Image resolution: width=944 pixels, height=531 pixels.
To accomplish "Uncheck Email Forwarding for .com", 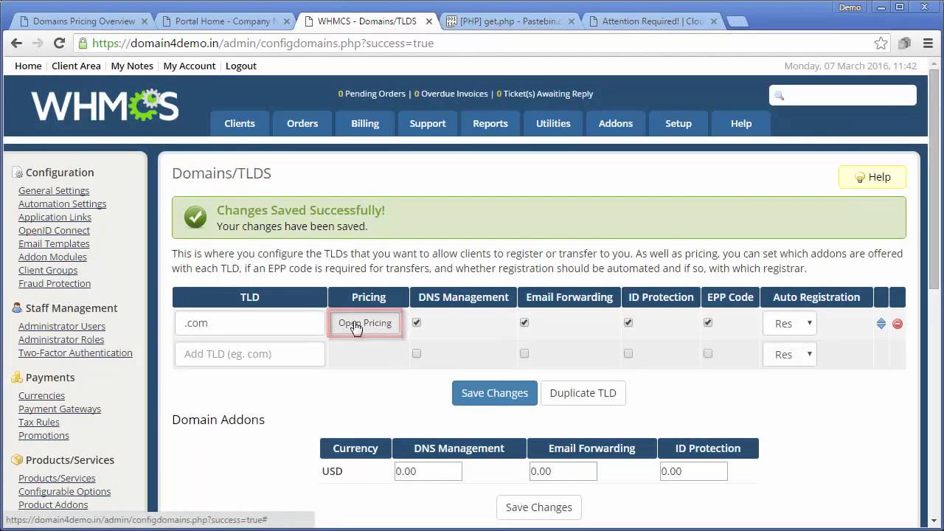I will coord(524,322).
